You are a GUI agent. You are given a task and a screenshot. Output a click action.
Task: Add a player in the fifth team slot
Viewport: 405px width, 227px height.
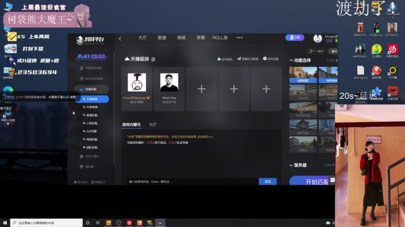click(x=266, y=89)
